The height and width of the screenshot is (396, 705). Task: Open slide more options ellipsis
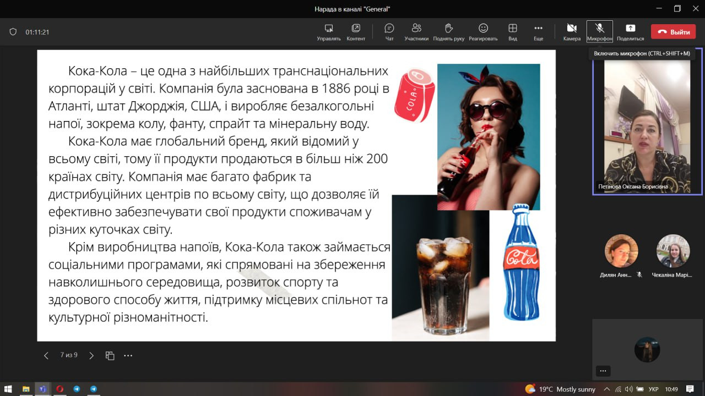click(128, 355)
